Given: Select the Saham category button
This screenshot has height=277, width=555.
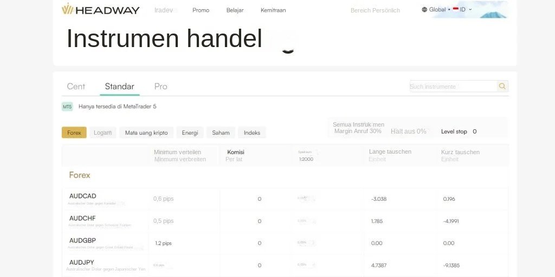Looking at the screenshot, I should click(x=221, y=133).
